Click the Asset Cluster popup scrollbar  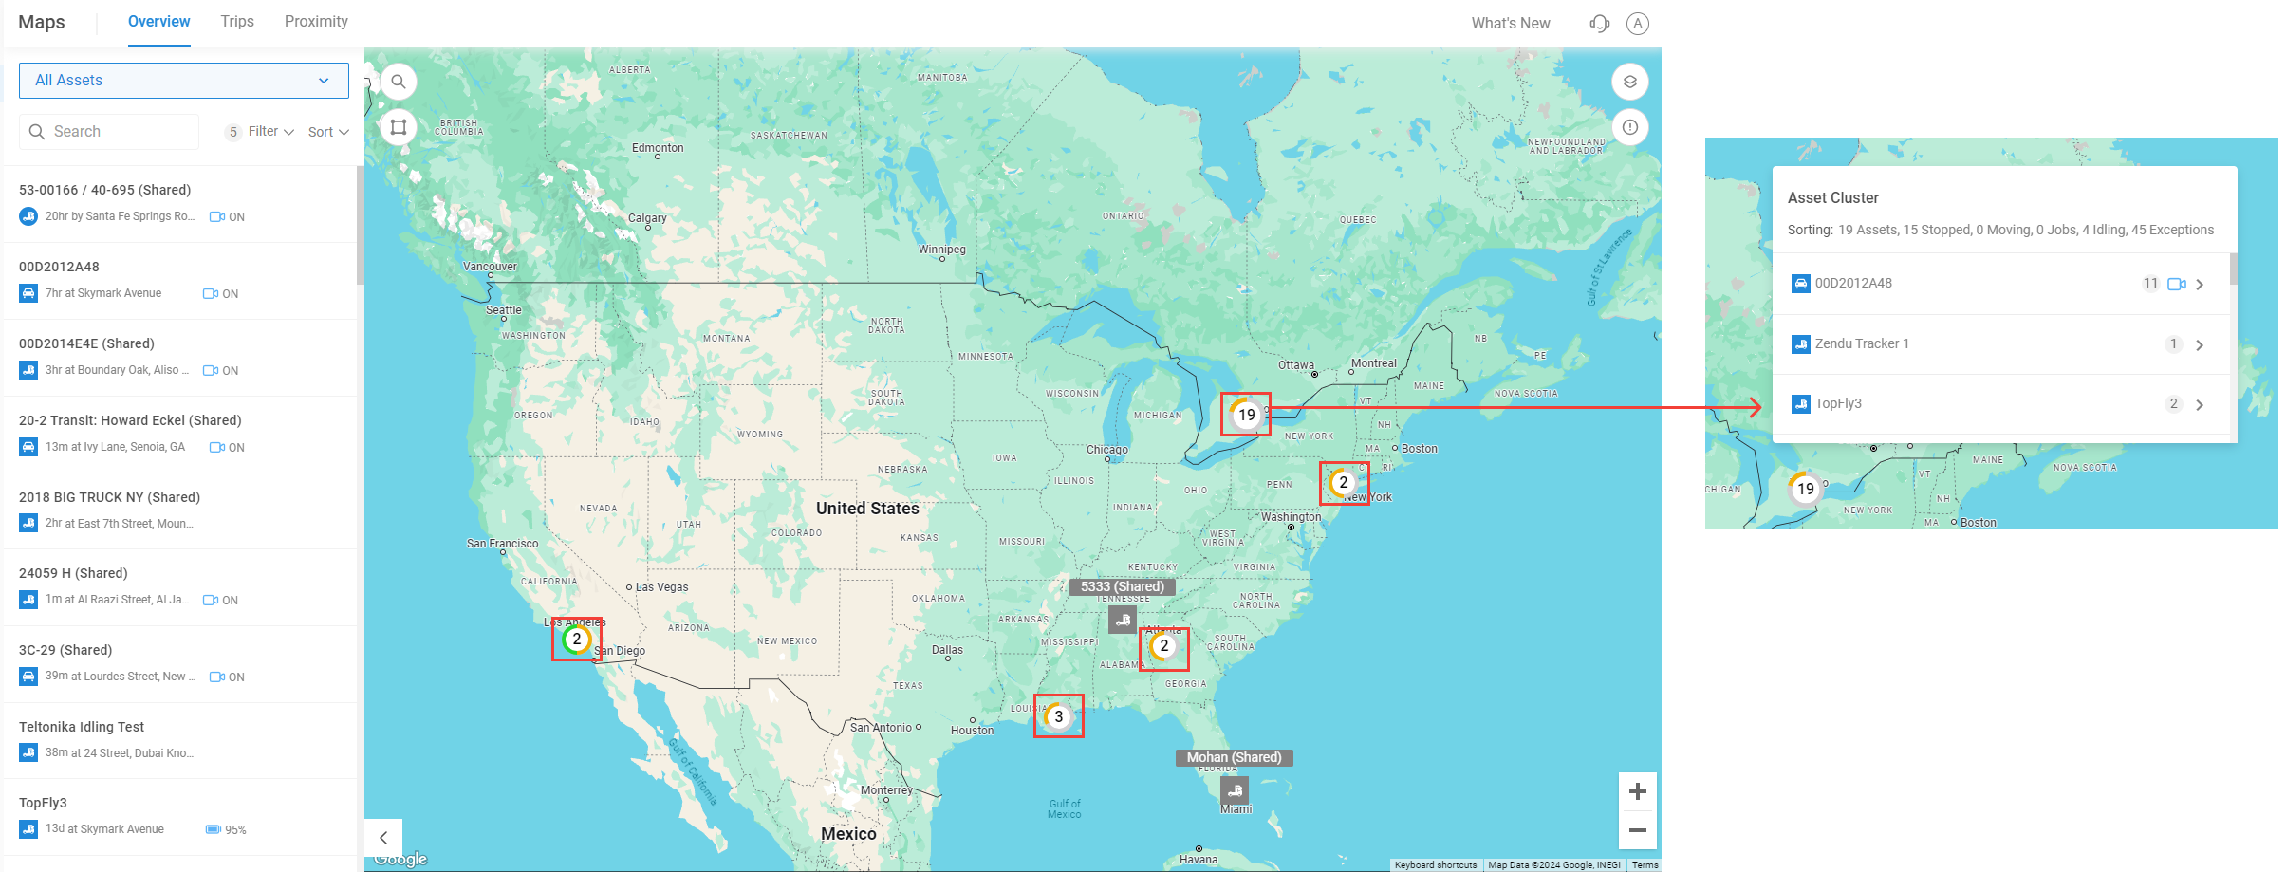click(x=2234, y=269)
